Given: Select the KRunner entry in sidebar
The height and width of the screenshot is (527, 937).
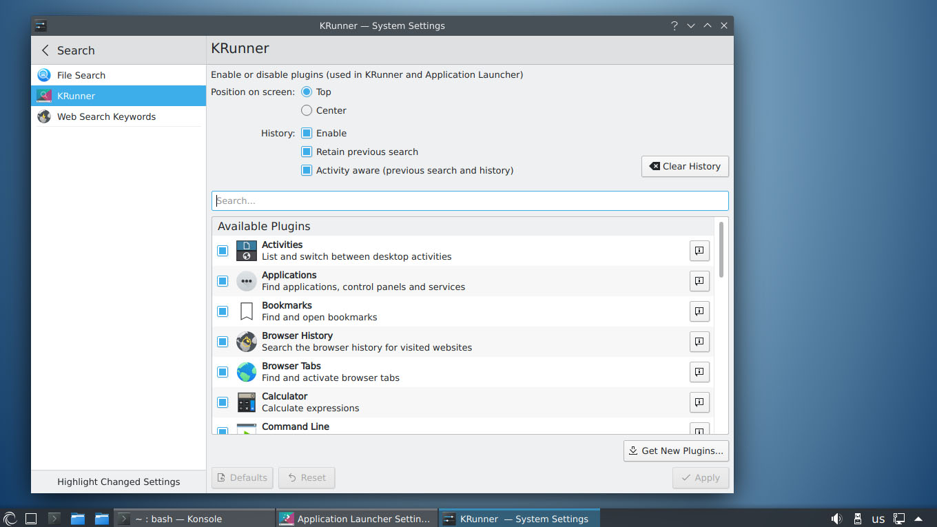Looking at the screenshot, I should (x=119, y=96).
